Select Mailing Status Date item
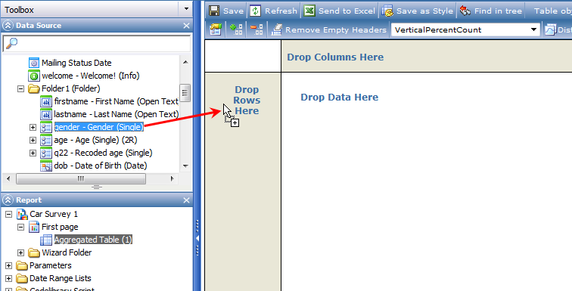 76,63
